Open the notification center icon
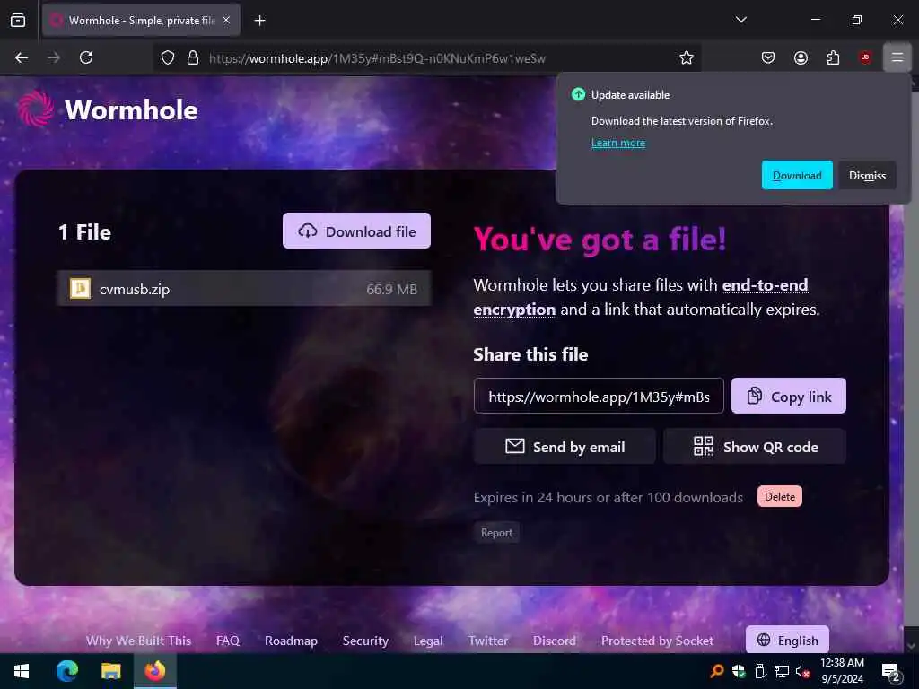 click(891, 672)
